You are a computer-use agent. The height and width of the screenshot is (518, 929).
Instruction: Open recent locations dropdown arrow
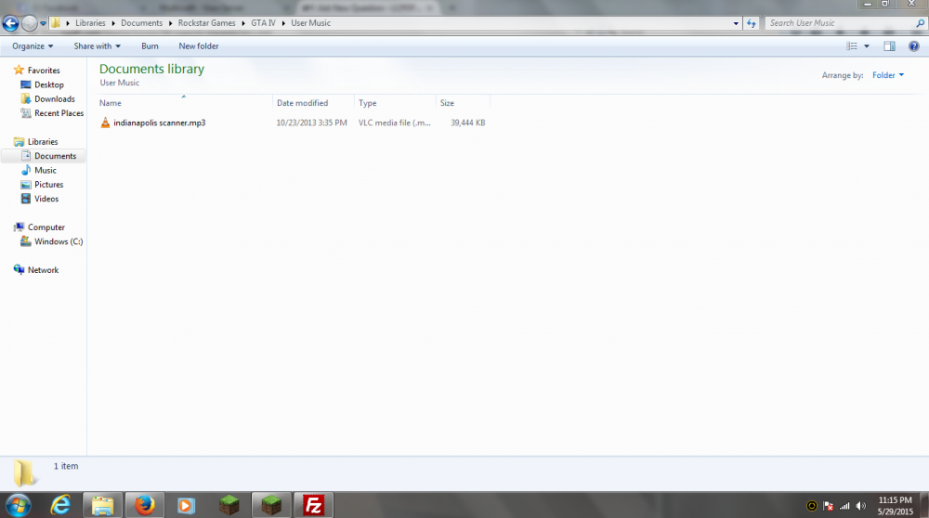(x=43, y=24)
